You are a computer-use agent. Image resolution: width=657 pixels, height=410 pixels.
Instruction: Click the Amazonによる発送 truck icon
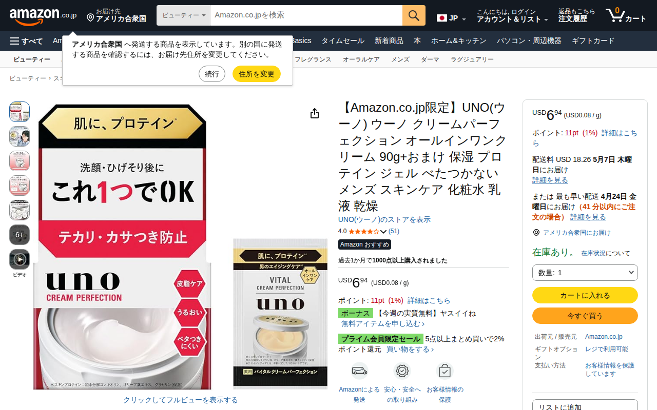[x=359, y=371]
